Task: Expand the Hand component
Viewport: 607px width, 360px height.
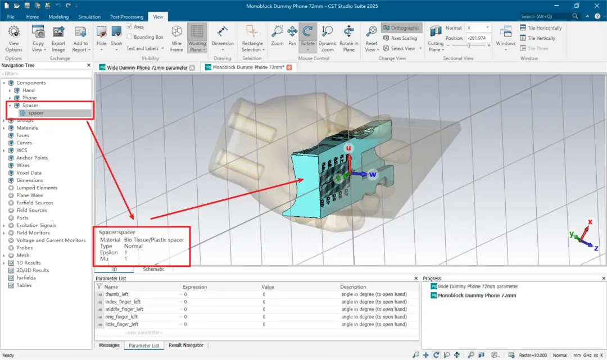Action: pos(10,90)
